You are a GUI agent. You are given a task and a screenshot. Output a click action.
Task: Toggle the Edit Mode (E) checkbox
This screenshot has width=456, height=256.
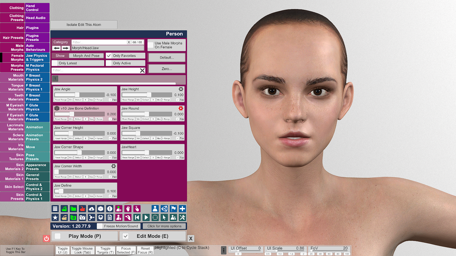click(x=126, y=236)
